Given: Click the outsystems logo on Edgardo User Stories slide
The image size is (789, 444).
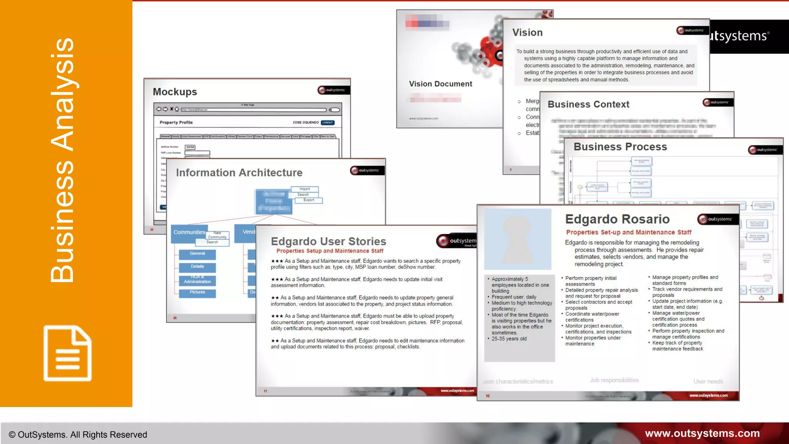Looking at the screenshot, I should (x=457, y=240).
